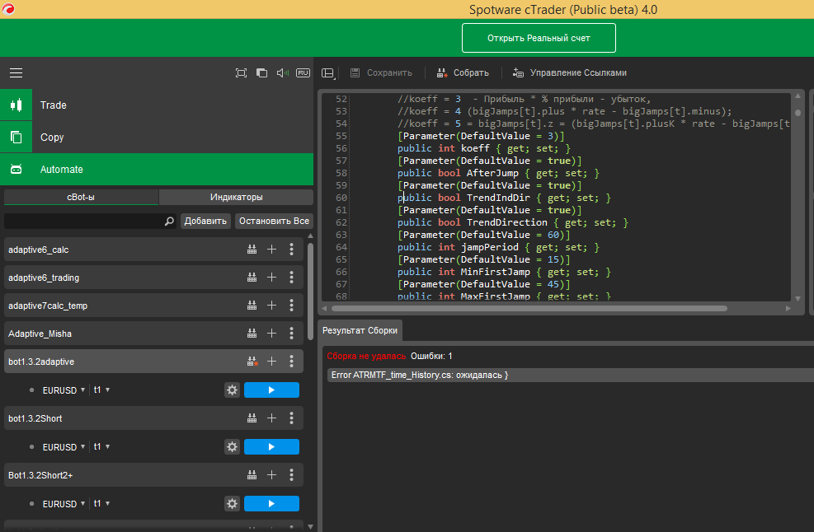Open t1 timeframe dropdown under bot1.3.2adaptive
814x532 pixels.
pyautogui.click(x=101, y=390)
